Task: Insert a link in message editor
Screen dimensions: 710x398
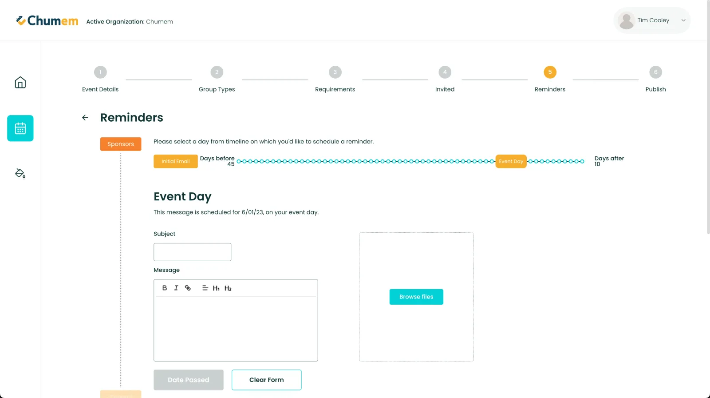Action: [188, 288]
